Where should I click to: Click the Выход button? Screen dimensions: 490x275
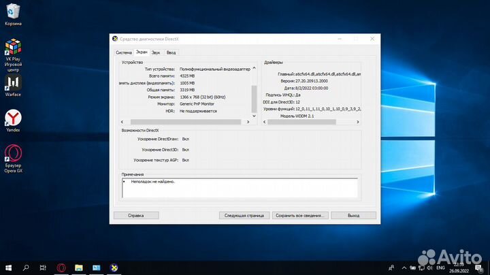tap(353, 215)
